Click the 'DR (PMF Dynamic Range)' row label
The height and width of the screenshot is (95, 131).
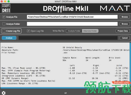pos(15,78)
